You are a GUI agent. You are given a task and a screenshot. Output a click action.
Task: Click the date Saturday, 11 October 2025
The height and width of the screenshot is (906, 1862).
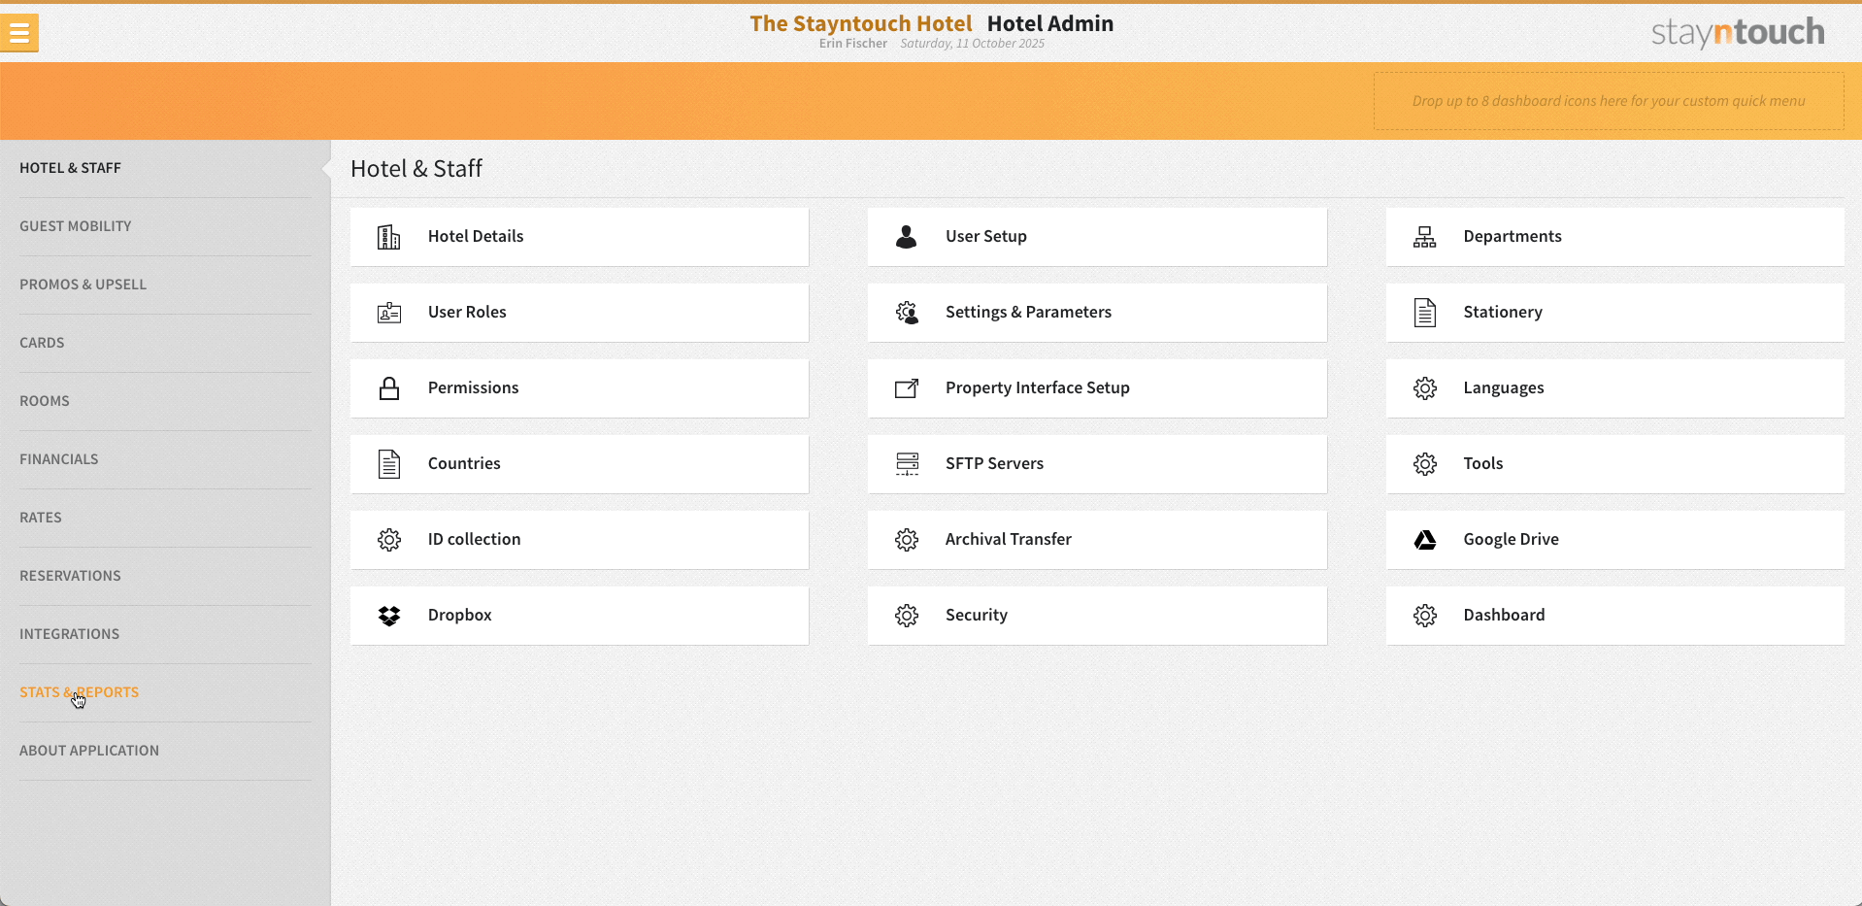tap(972, 44)
